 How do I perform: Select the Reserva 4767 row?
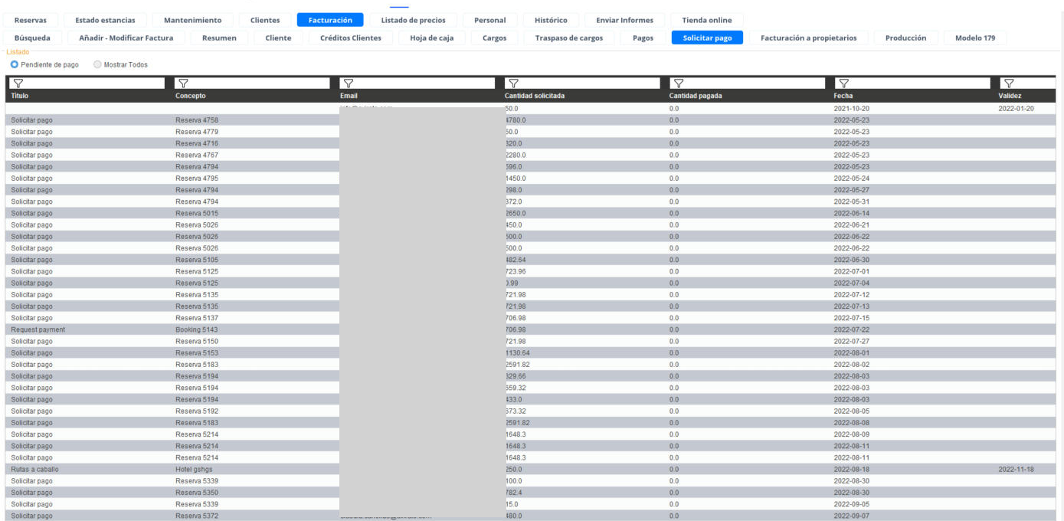tap(531, 155)
